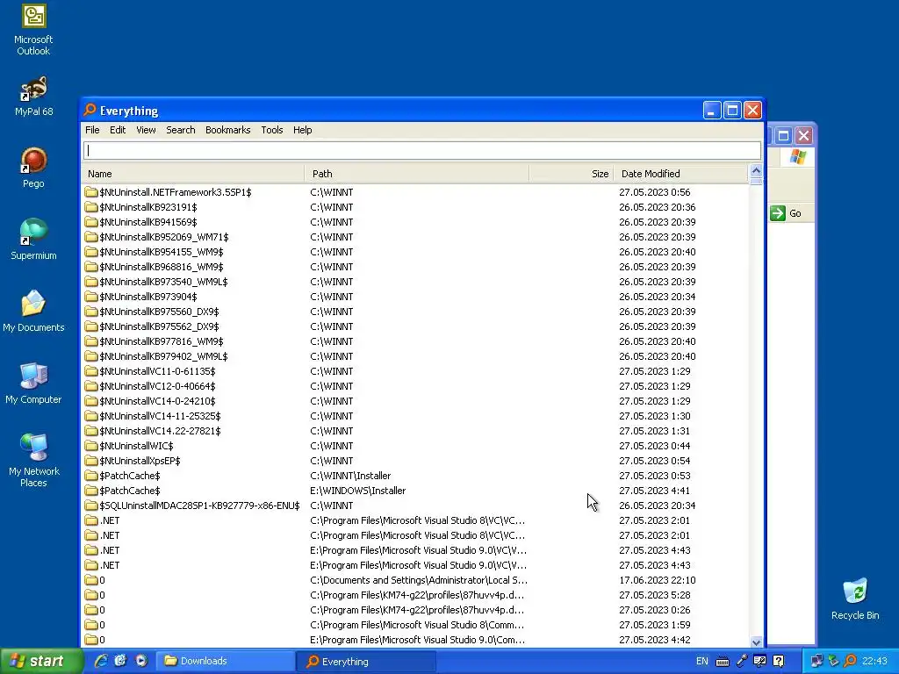Select the Recycle Bin desktop icon
The height and width of the screenshot is (674, 899).
tap(855, 599)
